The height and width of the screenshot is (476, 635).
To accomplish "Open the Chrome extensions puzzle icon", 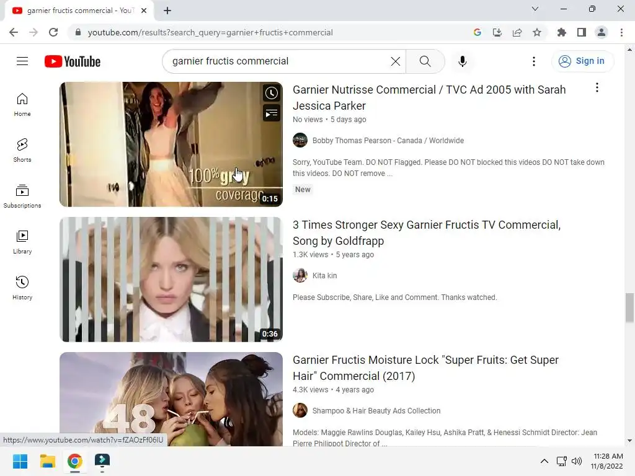I will (x=562, y=32).
